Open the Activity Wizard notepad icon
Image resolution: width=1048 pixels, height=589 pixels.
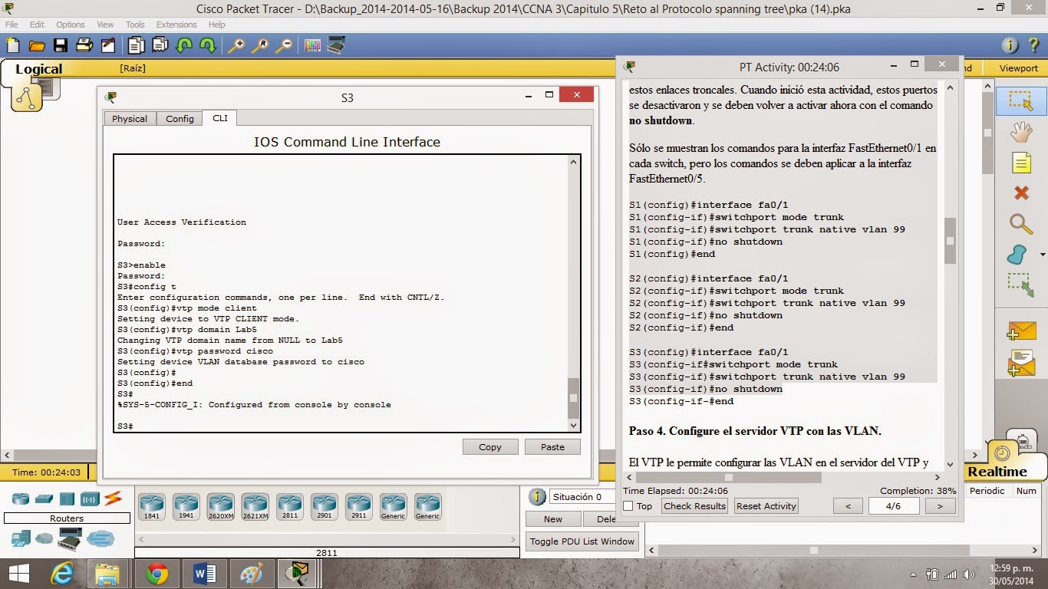click(x=108, y=45)
